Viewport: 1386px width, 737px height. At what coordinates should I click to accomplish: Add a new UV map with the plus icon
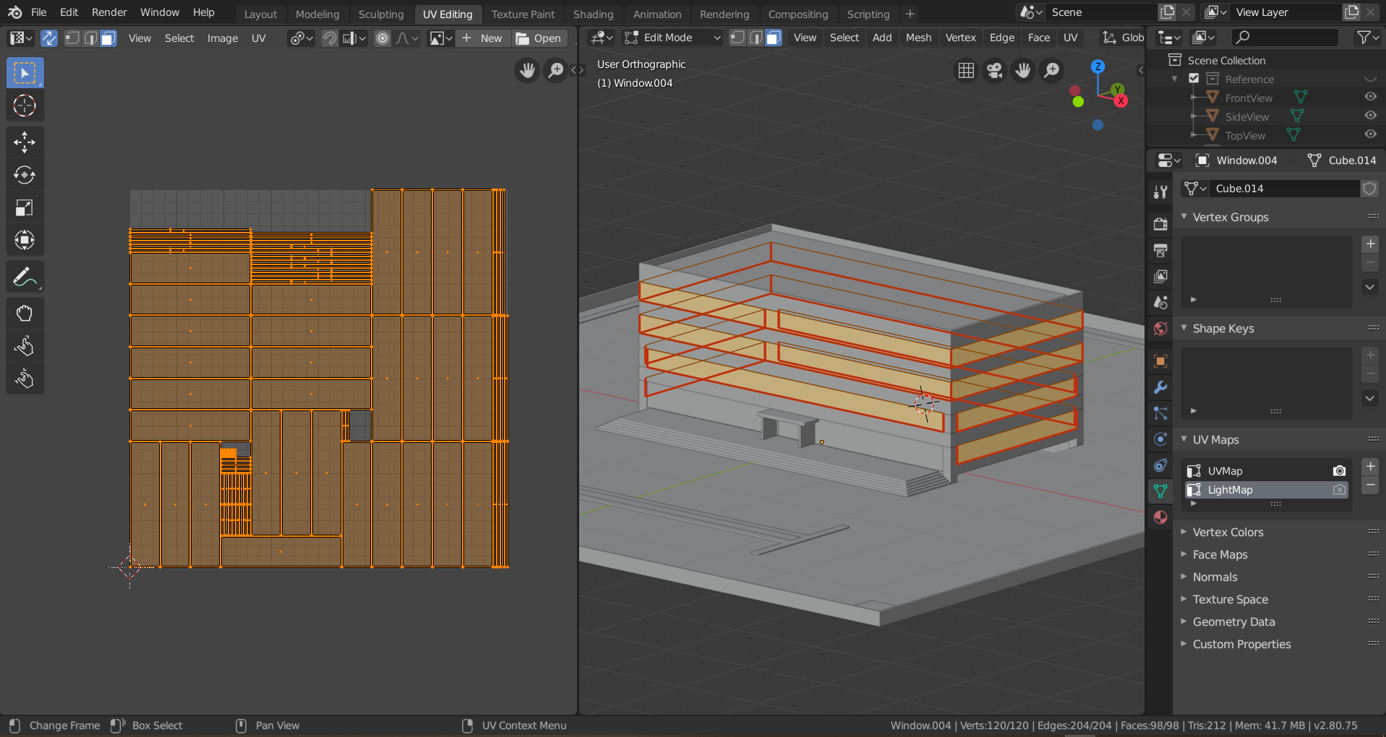pyautogui.click(x=1371, y=466)
